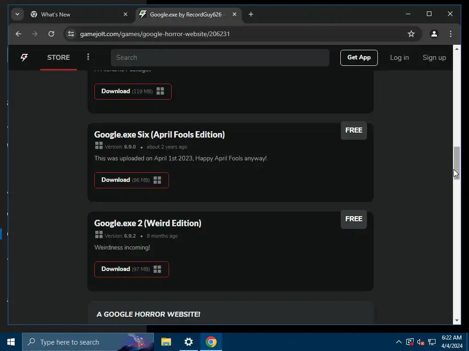The width and height of the screenshot is (469, 351).
Task: Click the Get App button
Action: pyautogui.click(x=359, y=58)
